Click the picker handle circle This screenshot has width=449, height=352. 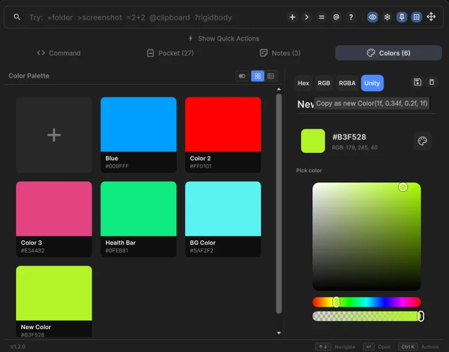[x=403, y=187]
